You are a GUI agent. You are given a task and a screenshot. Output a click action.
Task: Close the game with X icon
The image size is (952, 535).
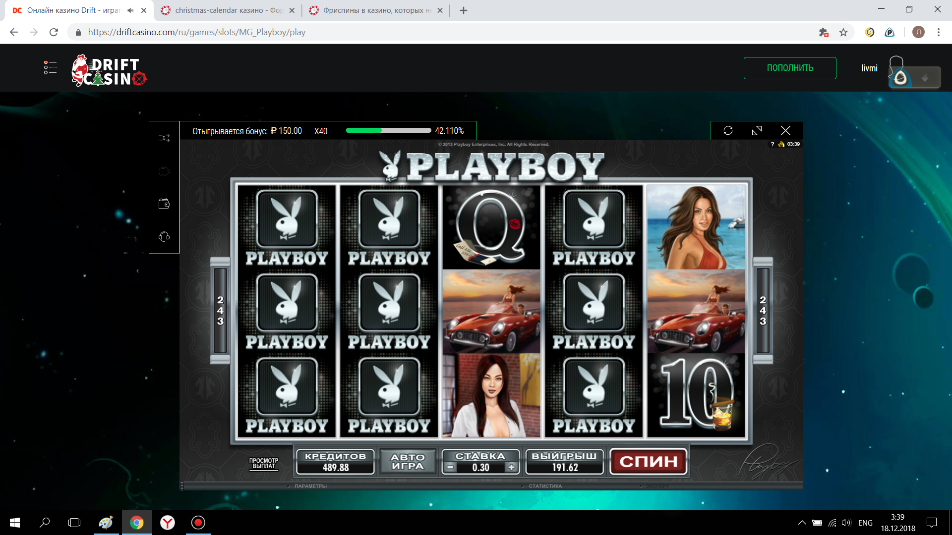785,131
